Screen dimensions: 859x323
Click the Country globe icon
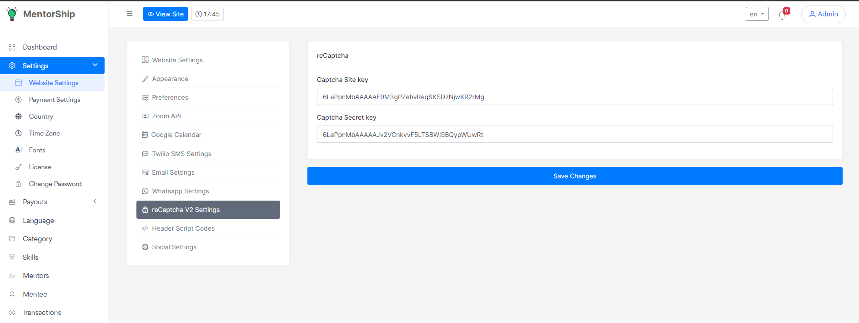(x=19, y=116)
